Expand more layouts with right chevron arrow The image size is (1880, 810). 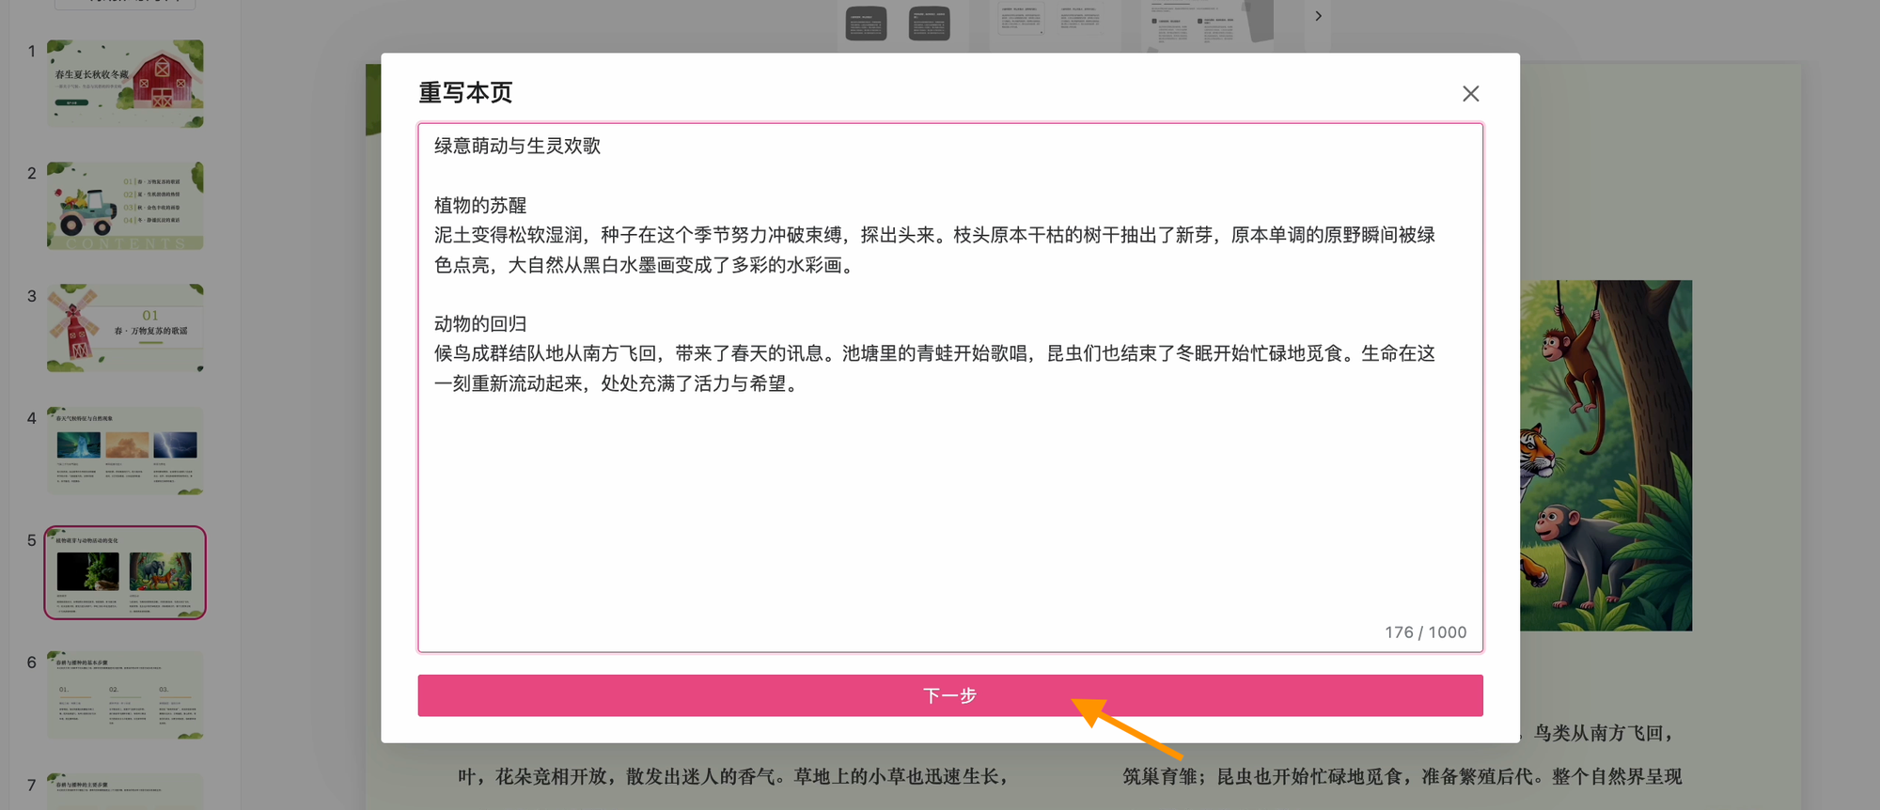point(1318,16)
